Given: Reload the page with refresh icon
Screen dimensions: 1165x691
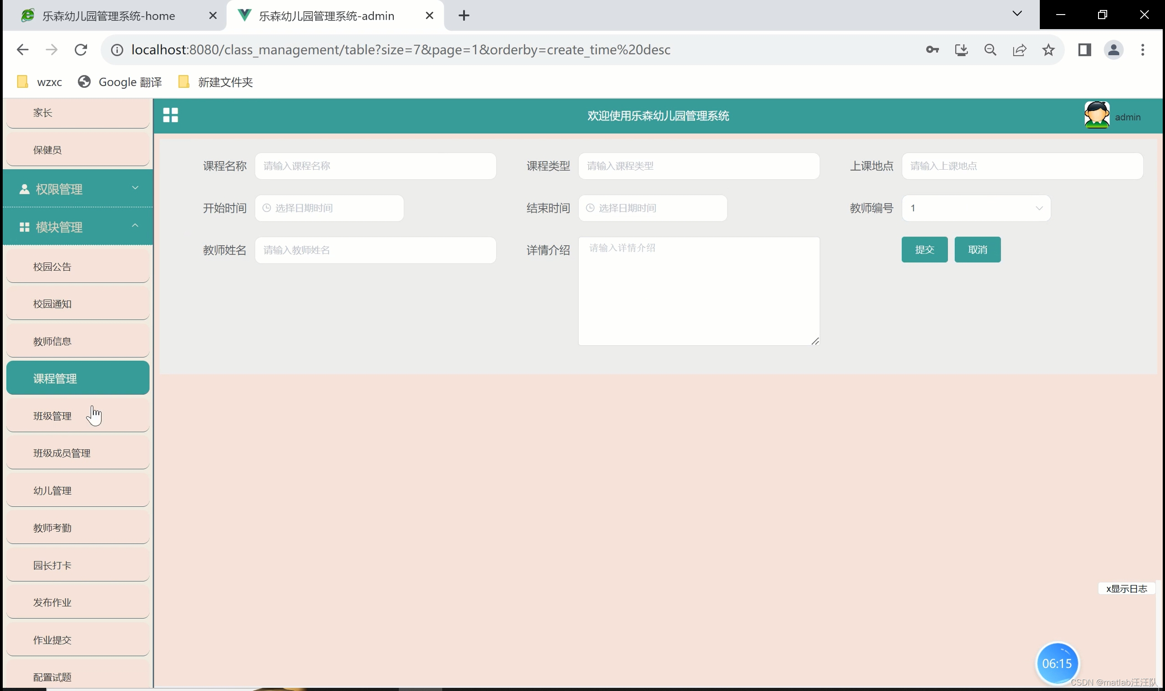Looking at the screenshot, I should [x=81, y=50].
